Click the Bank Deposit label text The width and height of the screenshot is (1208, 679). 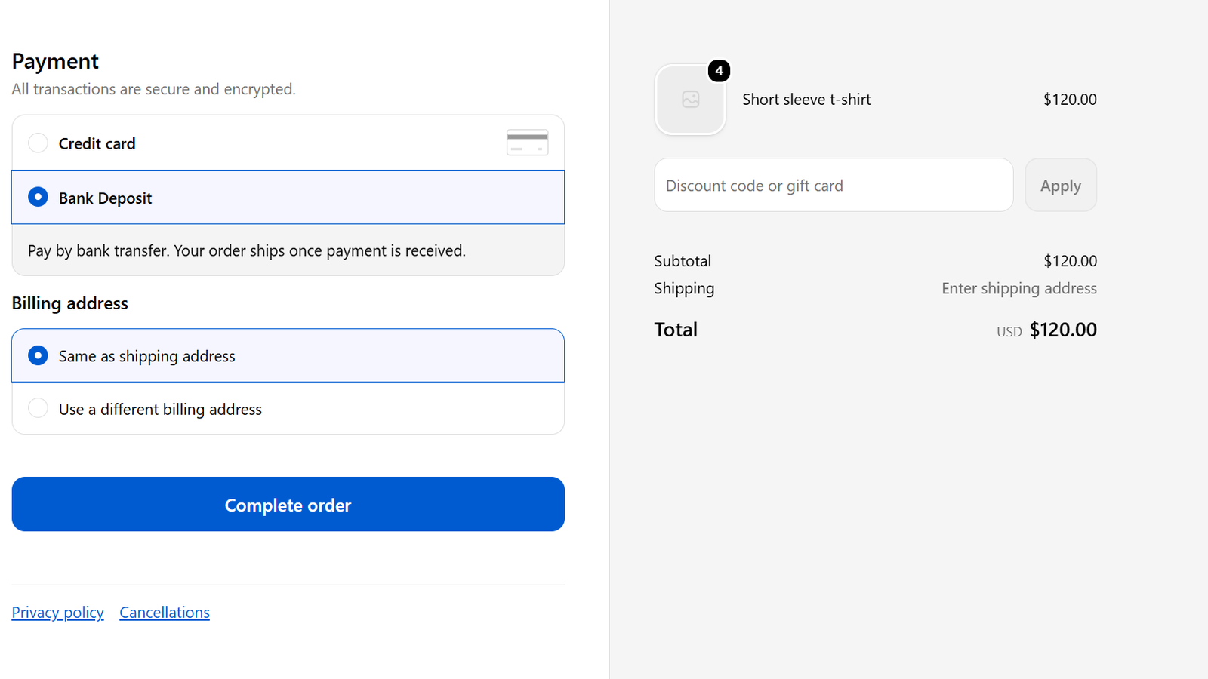tap(105, 198)
